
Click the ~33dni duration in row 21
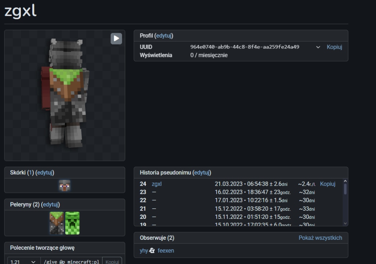[x=307, y=209]
